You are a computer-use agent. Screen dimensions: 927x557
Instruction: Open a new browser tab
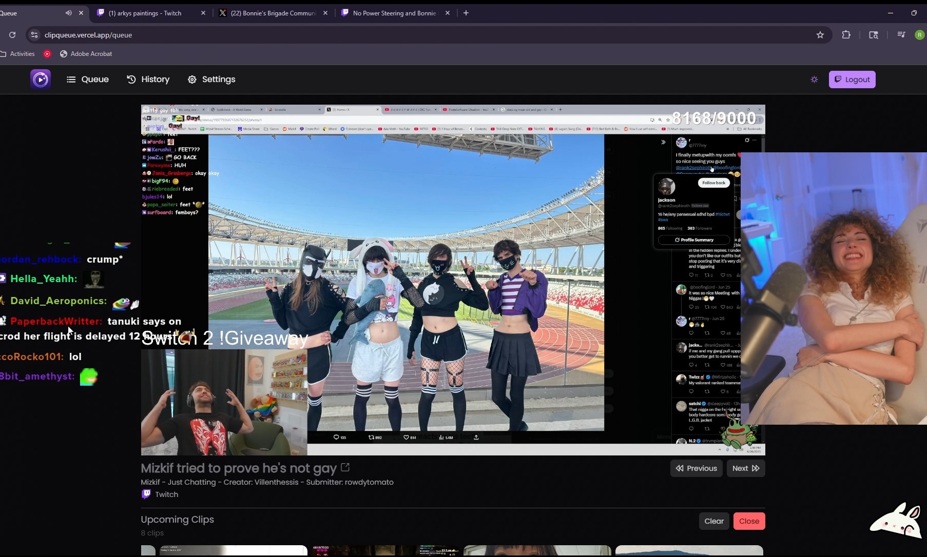[x=466, y=13]
